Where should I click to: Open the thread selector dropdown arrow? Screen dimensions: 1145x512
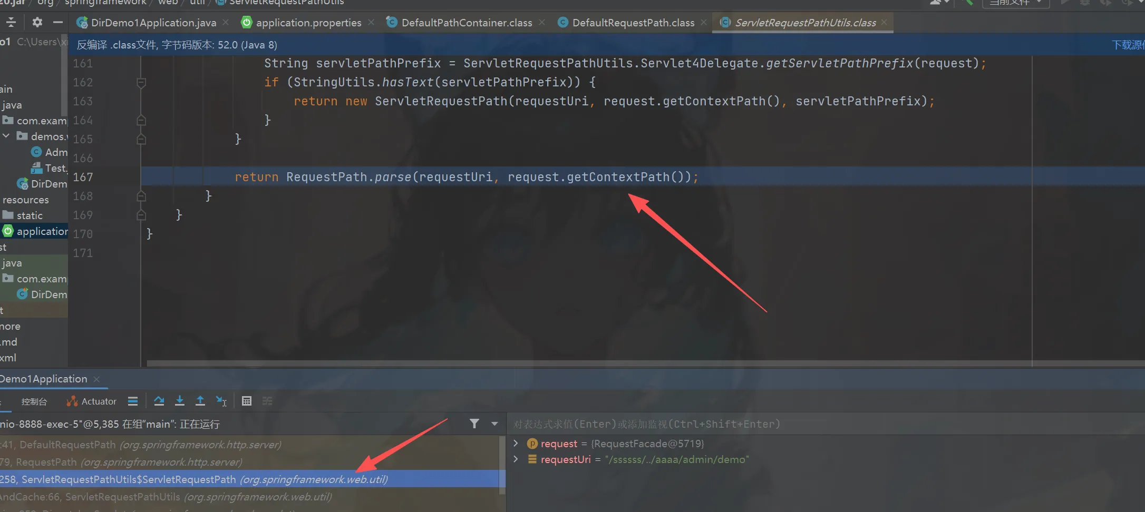494,424
